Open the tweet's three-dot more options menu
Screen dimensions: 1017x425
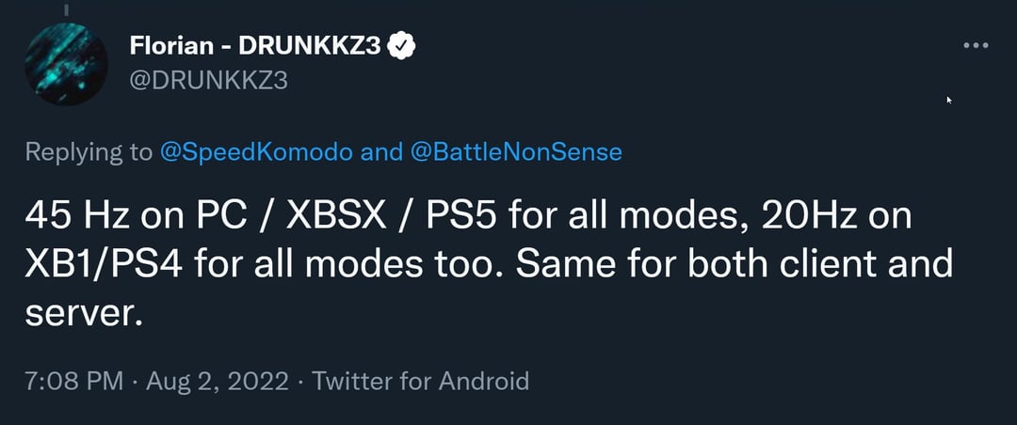point(977,47)
